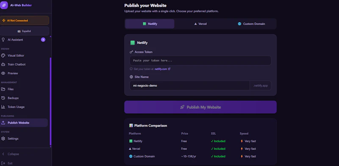Click the Custom Domain row in Platform Comparison
This screenshot has height=166, width=339.
pos(200,156)
